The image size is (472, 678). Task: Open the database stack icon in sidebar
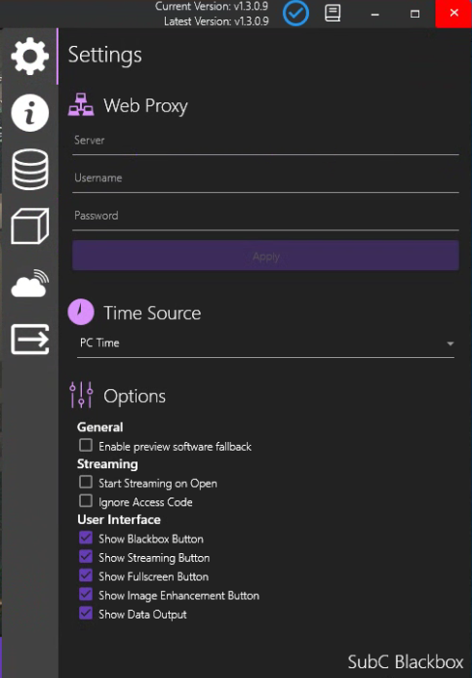tap(30, 169)
